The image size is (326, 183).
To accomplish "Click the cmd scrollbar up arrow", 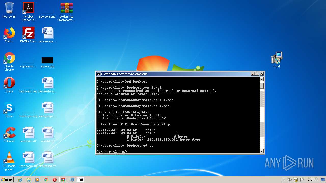I will (x=262, y=79).
